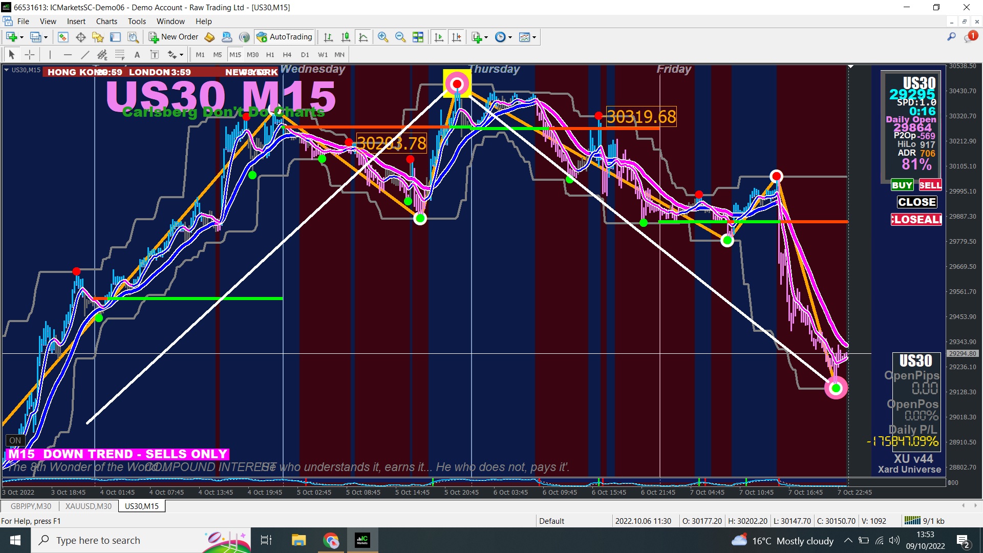Select the Crosshair cursor tool
This screenshot has height=553, width=983.
point(30,55)
